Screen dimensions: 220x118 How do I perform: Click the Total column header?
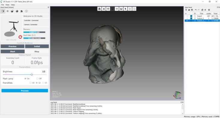click(x=216, y=13)
